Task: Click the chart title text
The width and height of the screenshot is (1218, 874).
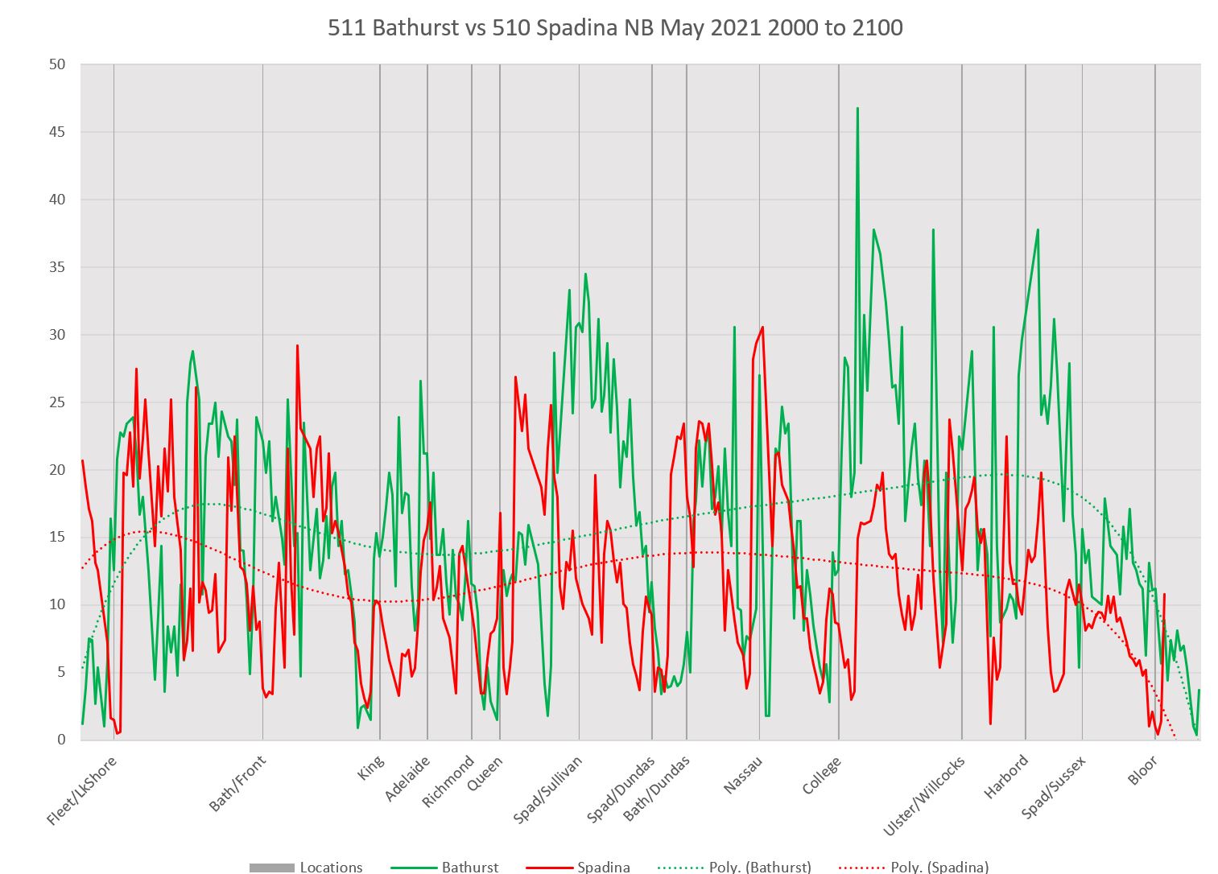Action: pyautogui.click(x=615, y=28)
